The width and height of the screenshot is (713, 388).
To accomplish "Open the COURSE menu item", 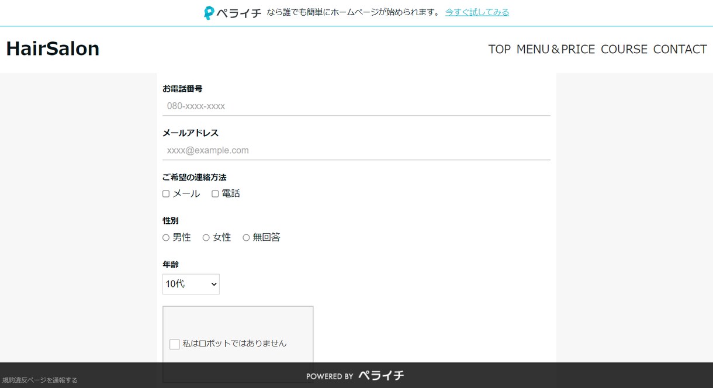I will [624, 49].
